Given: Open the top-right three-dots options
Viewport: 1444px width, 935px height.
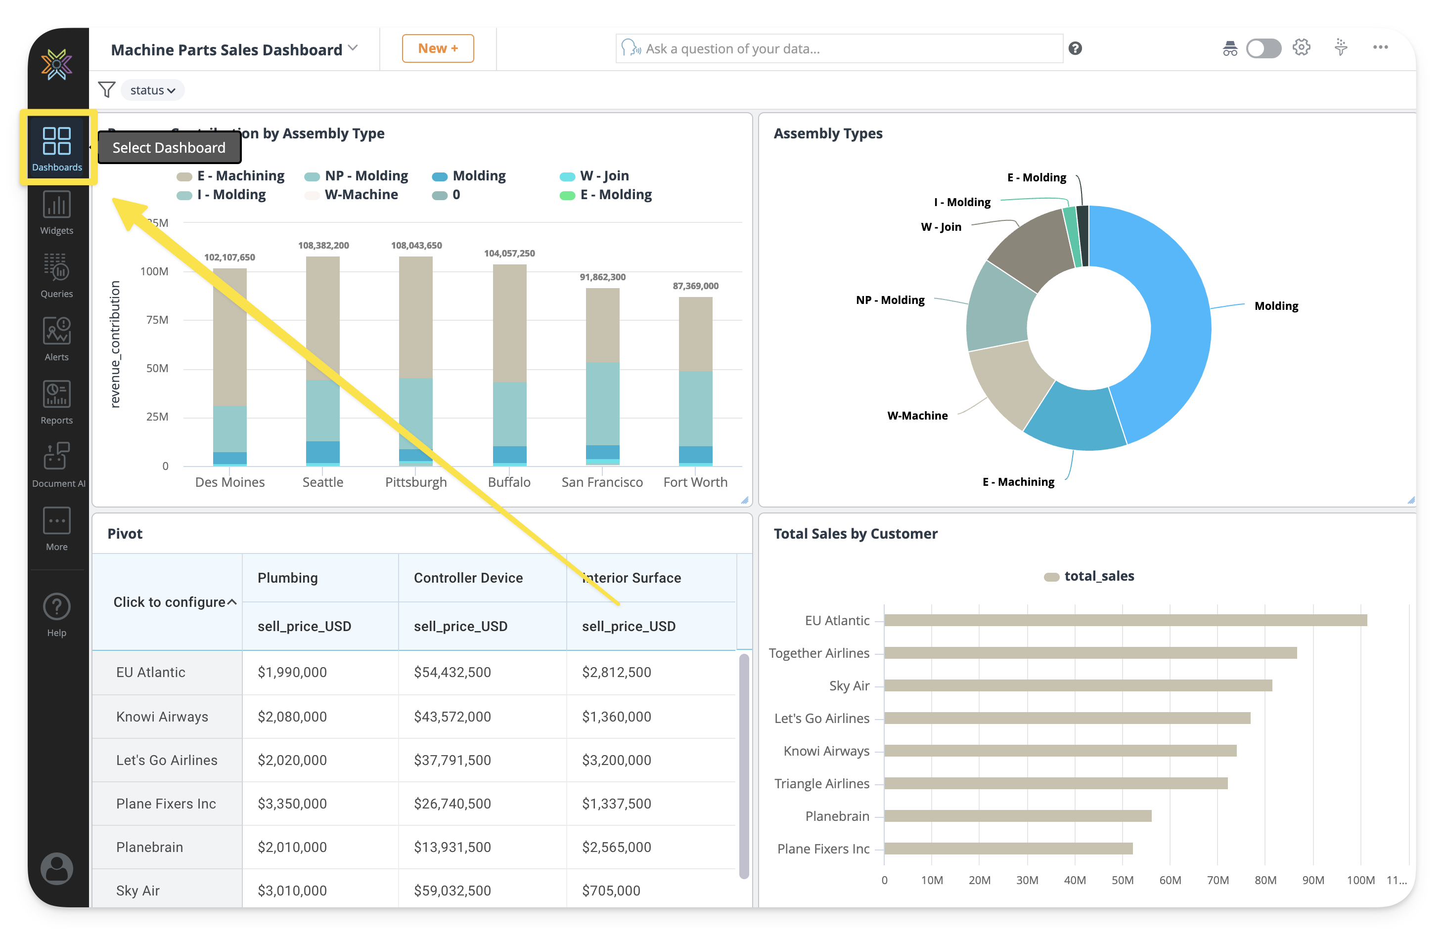Looking at the screenshot, I should coord(1380,47).
